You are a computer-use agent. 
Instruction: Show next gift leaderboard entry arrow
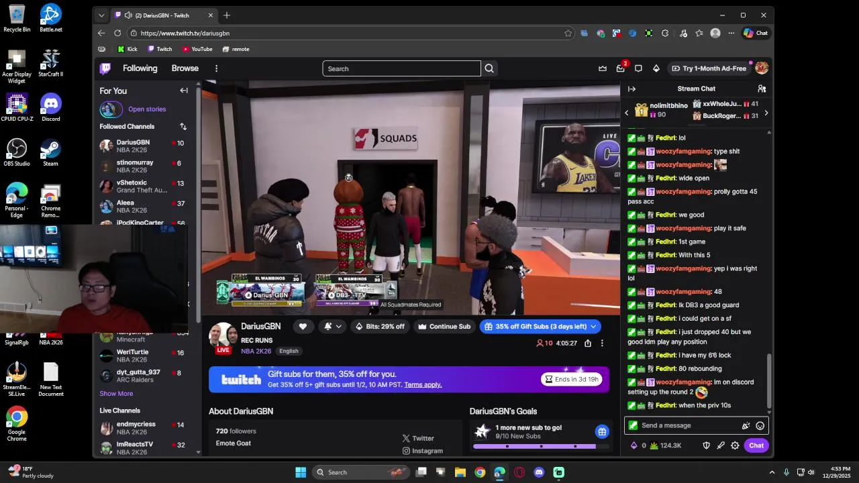tap(766, 113)
